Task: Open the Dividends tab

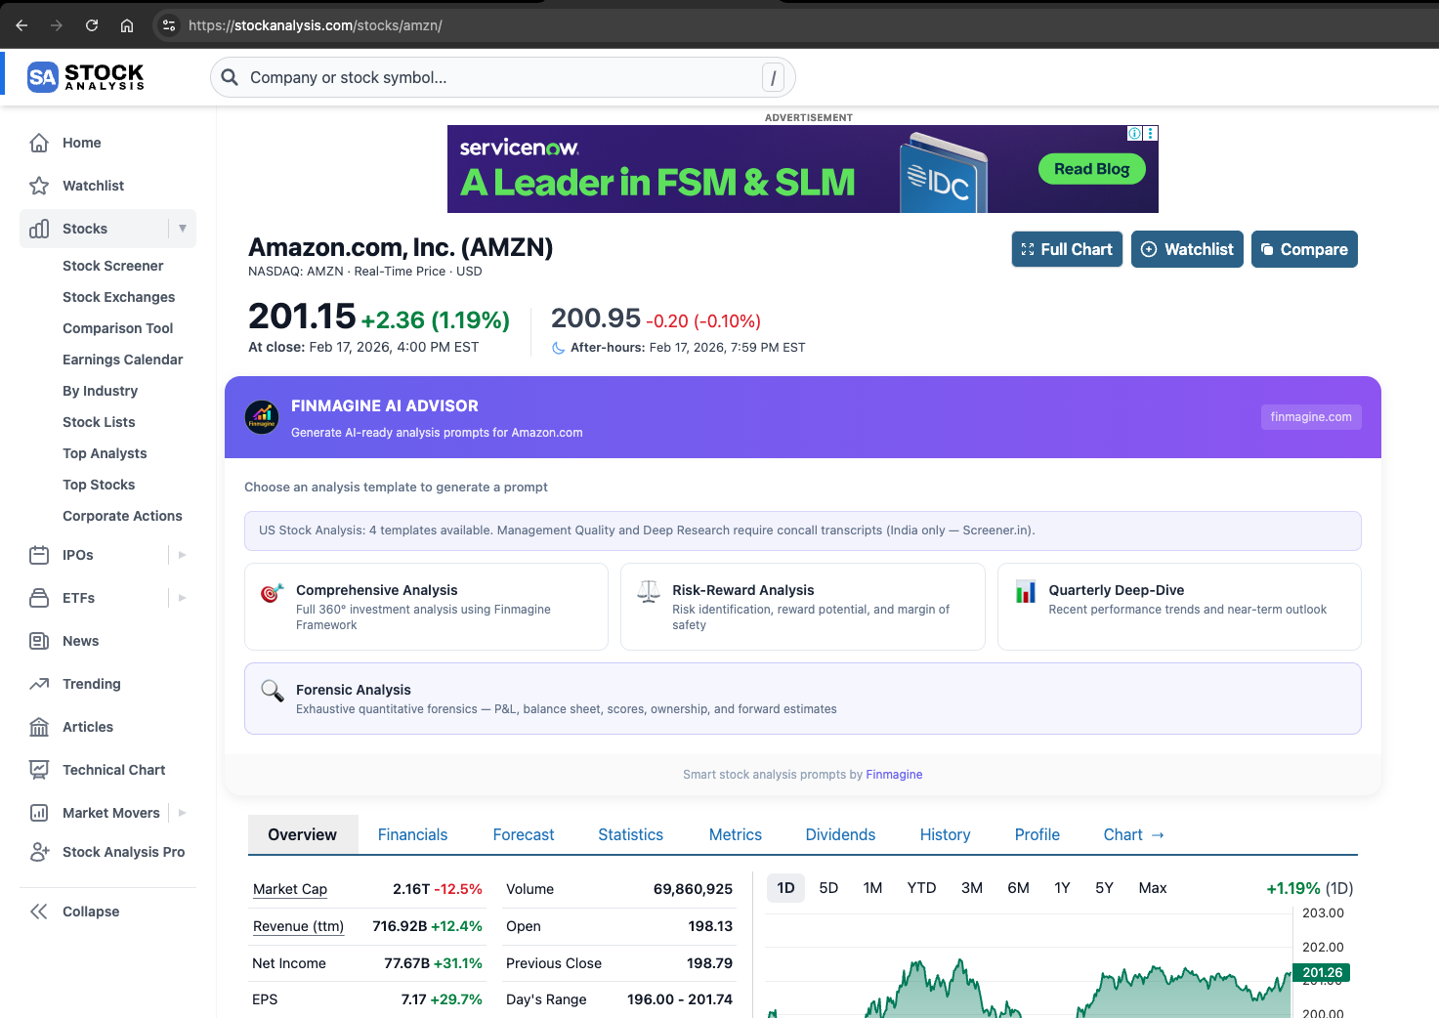Action: [840, 834]
